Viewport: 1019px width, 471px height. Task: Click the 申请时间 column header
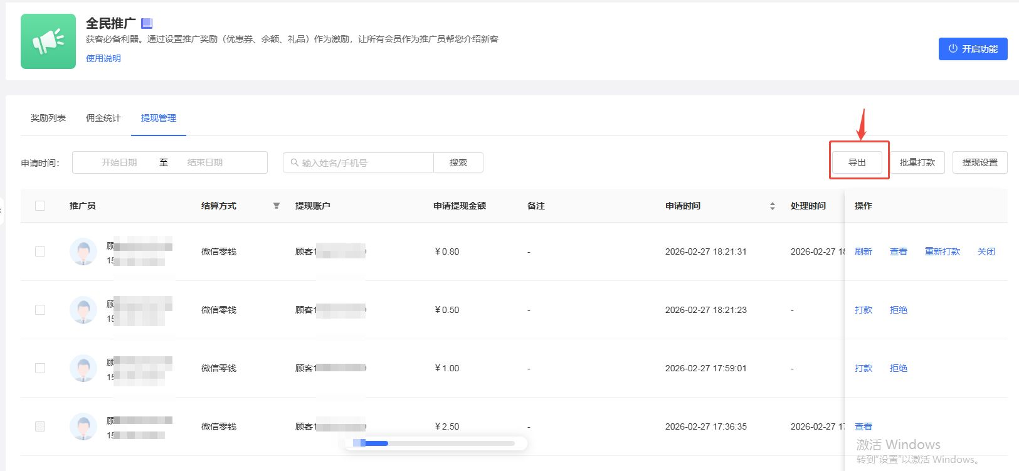click(x=683, y=206)
